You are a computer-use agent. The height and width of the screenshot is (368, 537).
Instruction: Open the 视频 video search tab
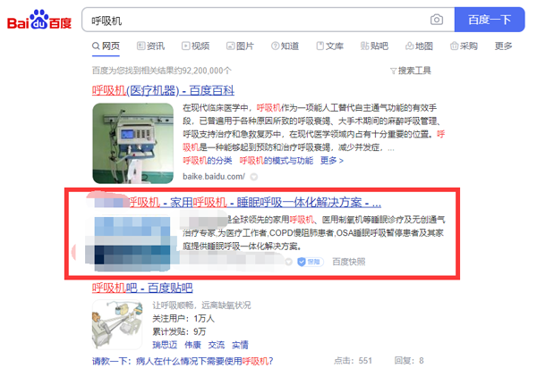[x=195, y=46]
